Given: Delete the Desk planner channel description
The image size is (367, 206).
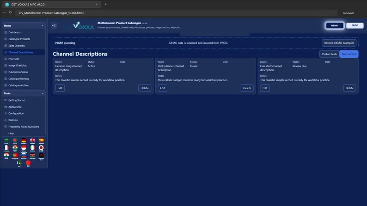Looking at the screenshot, I should pos(247,88).
